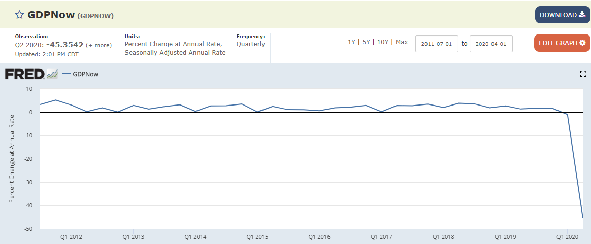Click the end date field 2020-04-01
This screenshot has width=591, height=244.
(x=491, y=44)
